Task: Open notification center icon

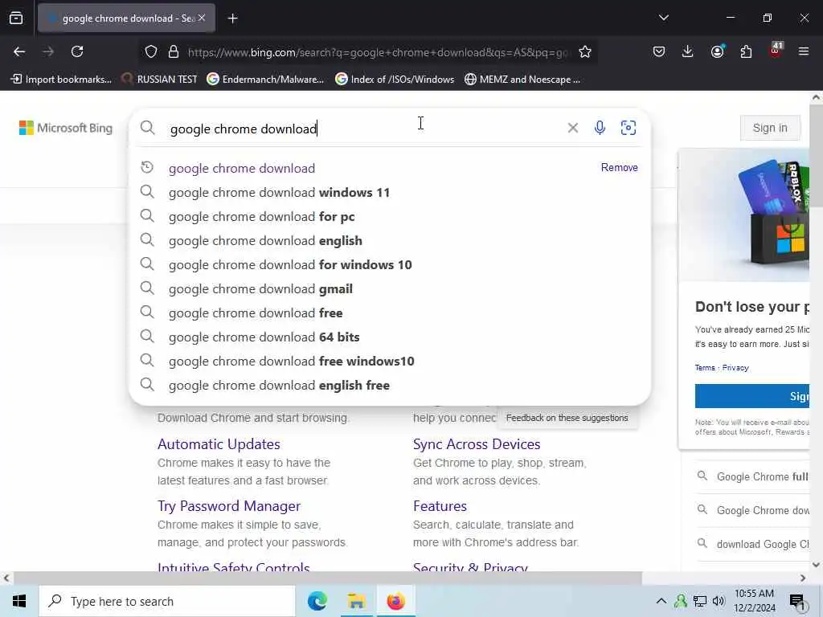Action: 798,602
